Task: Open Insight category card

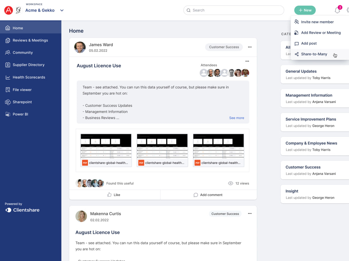Action: [x=315, y=194]
